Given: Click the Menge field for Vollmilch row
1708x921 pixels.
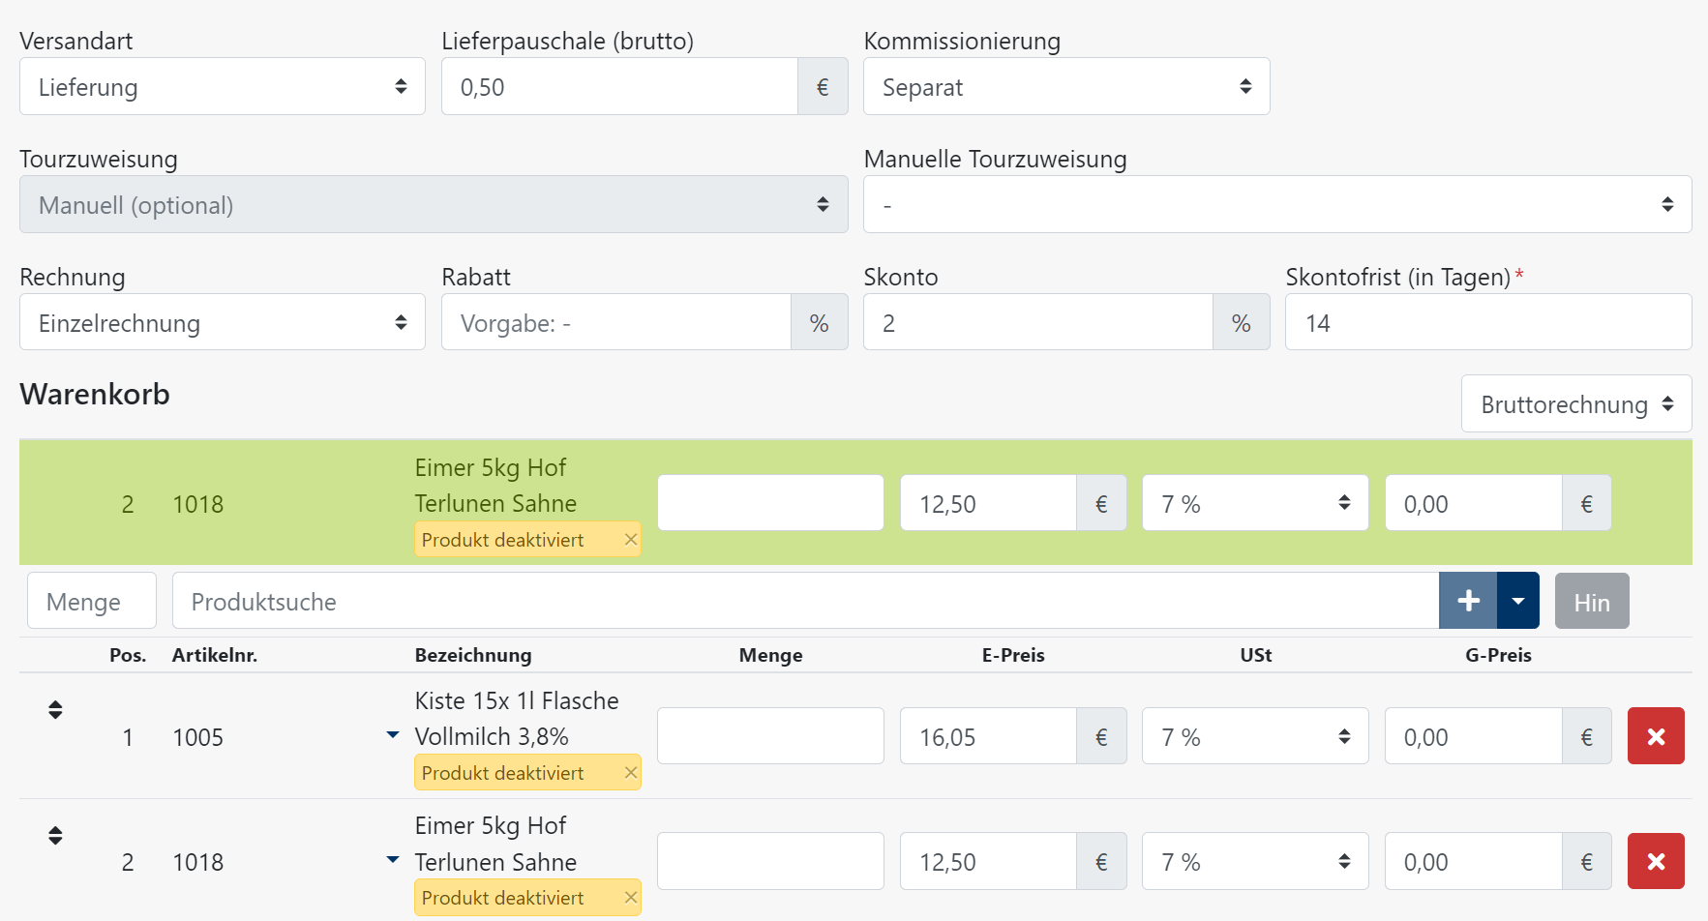Looking at the screenshot, I should (x=770, y=736).
